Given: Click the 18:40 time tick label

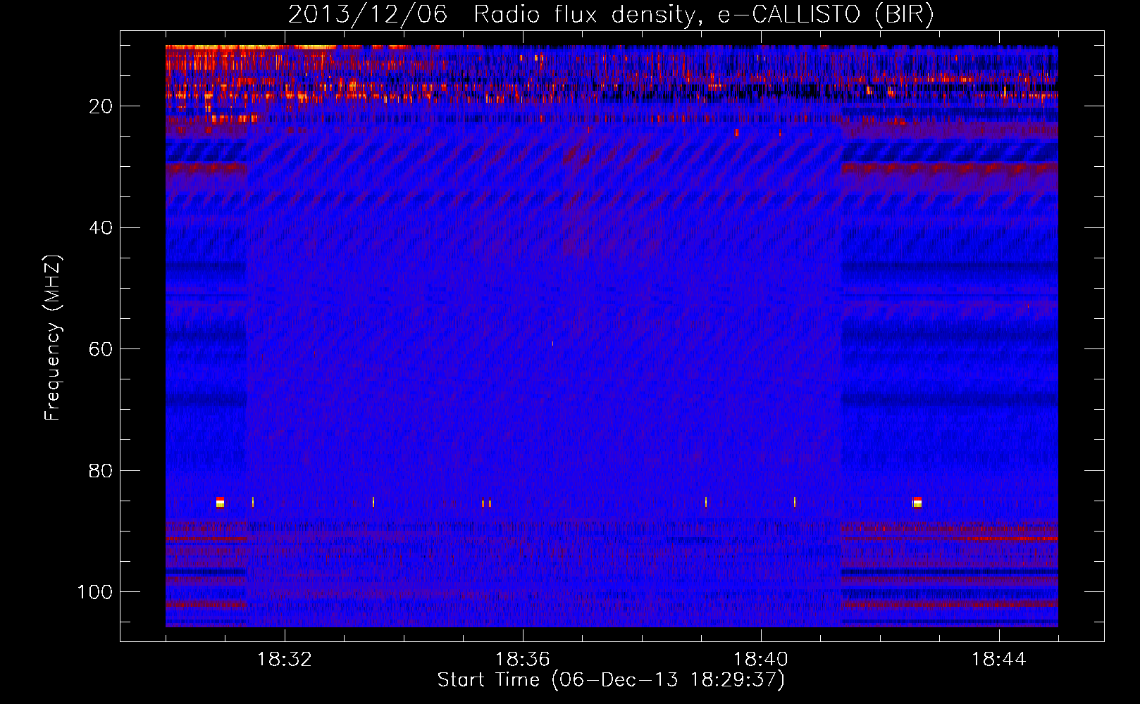Looking at the screenshot, I should coord(761,660).
